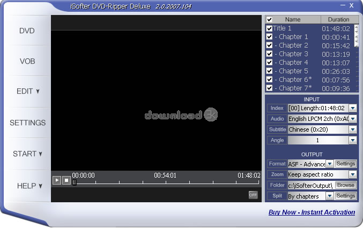Click duration 00:15:42 of Chapter 2

tap(336, 46)
